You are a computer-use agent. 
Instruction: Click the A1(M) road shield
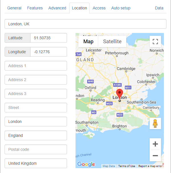pos(117,85)
